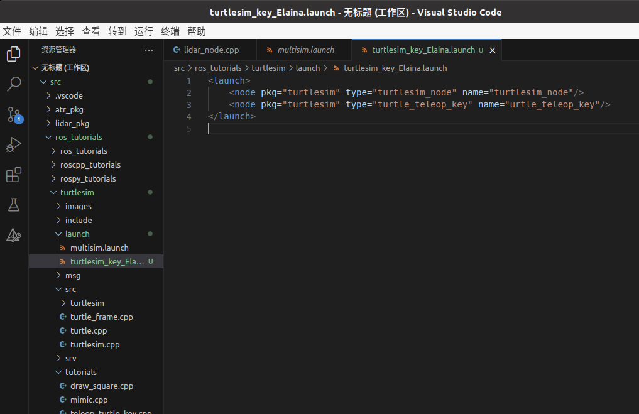Collapse the turtlesim package folder

click(x=53, y=192)
